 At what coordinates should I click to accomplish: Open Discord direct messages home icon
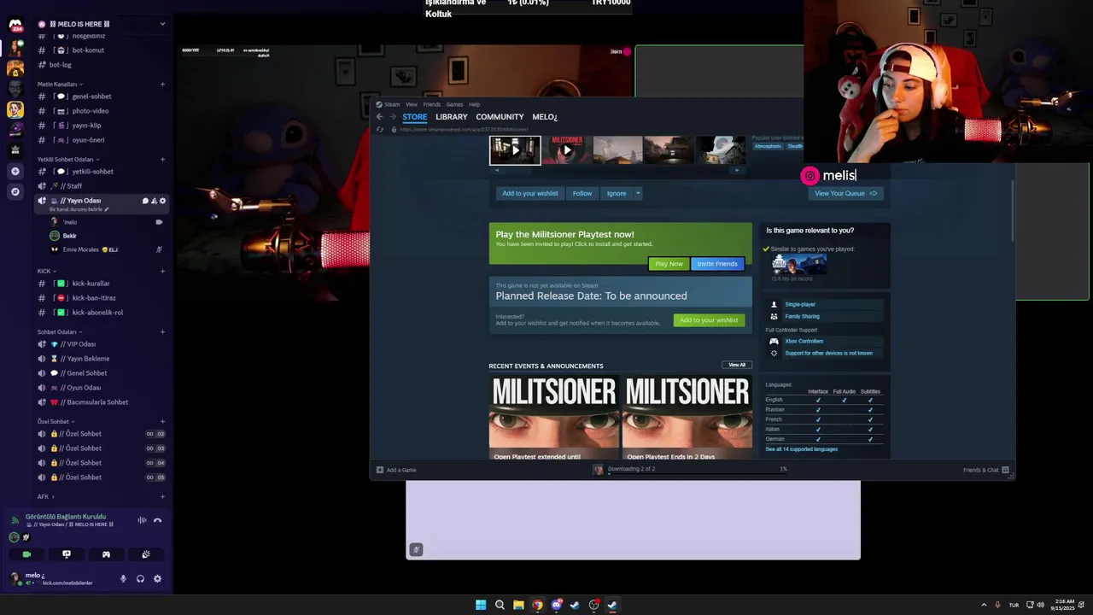point(15,25)
